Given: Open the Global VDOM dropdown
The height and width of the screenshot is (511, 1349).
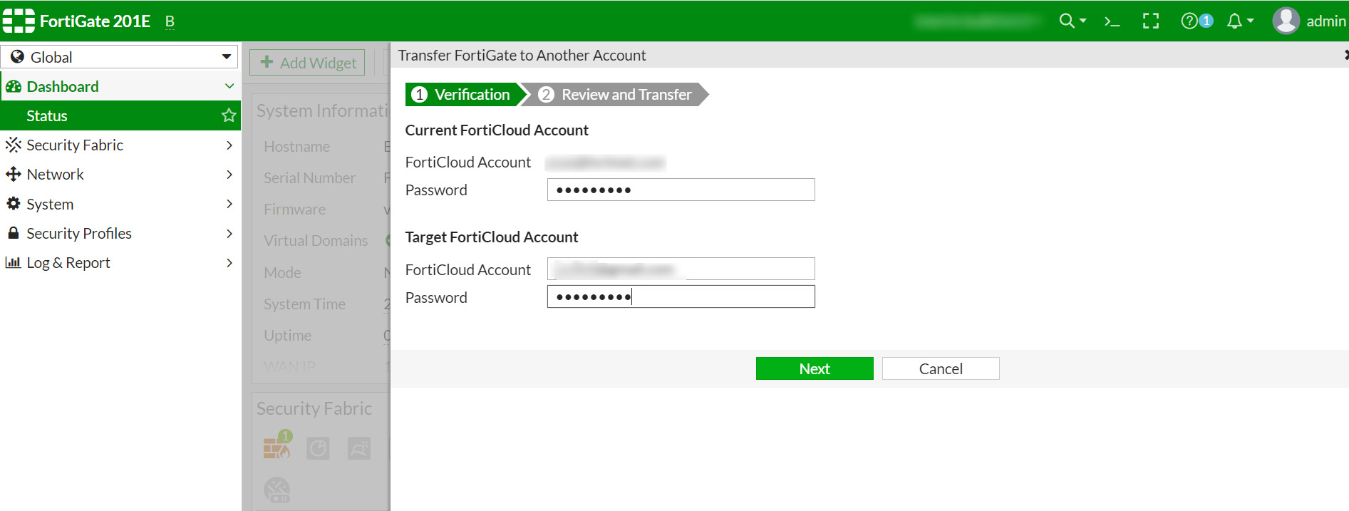Looking at the screenshot, I should pyautogui.click(x=119, y=57).
